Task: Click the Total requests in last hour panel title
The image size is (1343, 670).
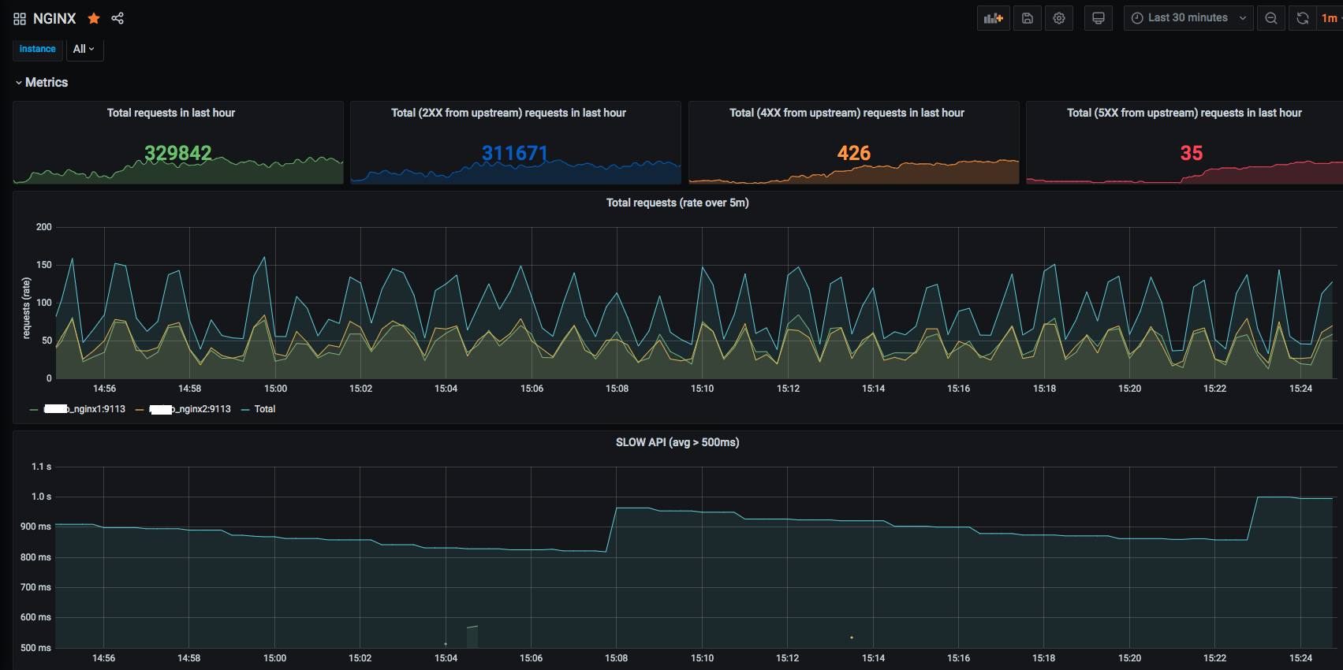Action: pyautogui.click(x=171, y=113)
